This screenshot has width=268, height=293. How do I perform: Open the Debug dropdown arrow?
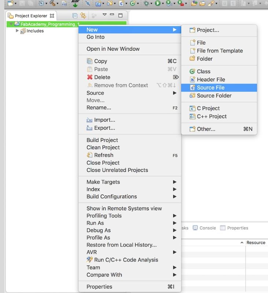(151, 4)
